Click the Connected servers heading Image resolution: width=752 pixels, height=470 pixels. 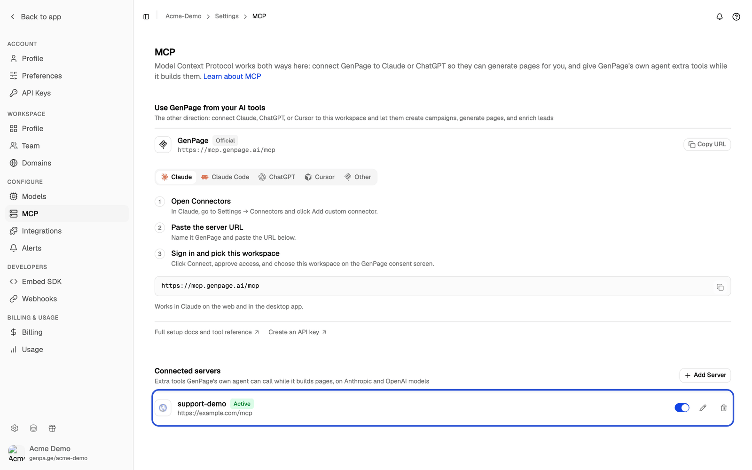(188, 371)
